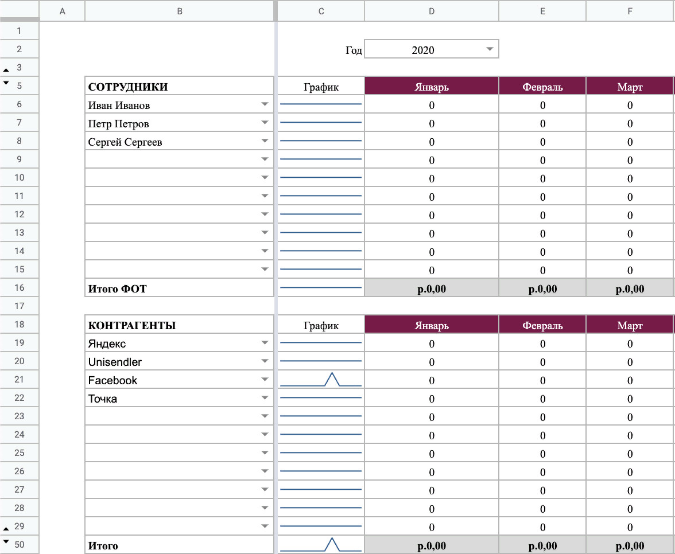Screen dimensions: 675x554
Task: Click График header in row 18
Action: (321, 325)
